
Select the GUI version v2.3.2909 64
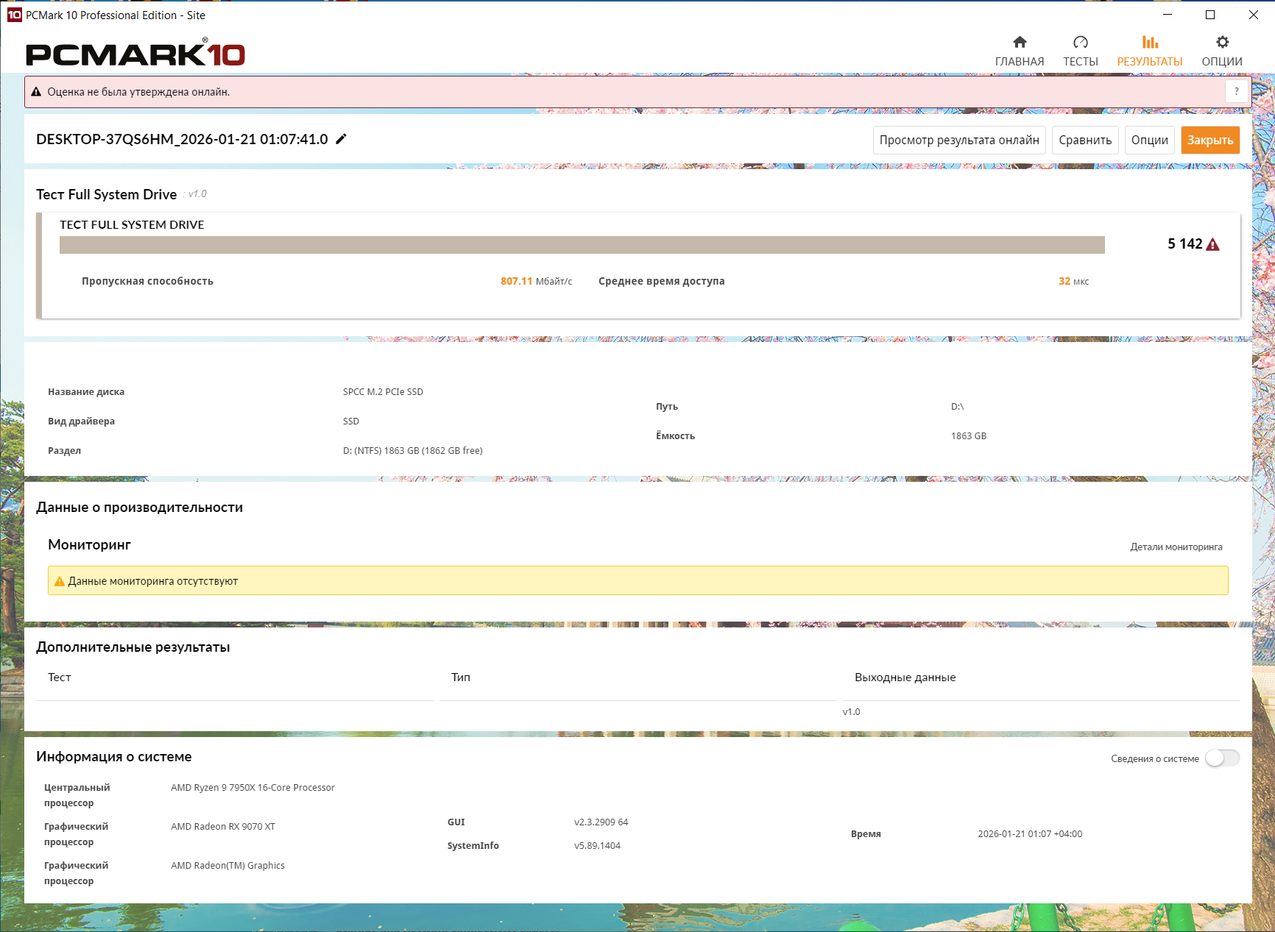tap(601, 822)
